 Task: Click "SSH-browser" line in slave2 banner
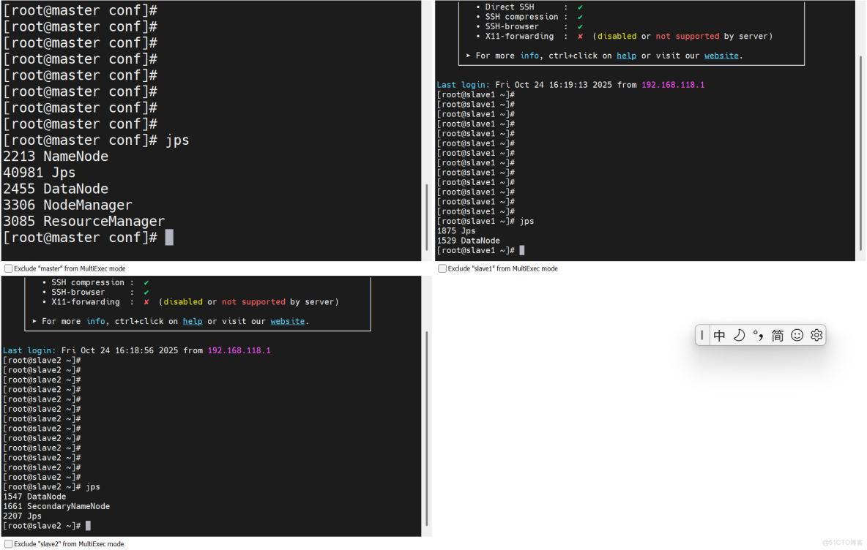tap(96, 292)
